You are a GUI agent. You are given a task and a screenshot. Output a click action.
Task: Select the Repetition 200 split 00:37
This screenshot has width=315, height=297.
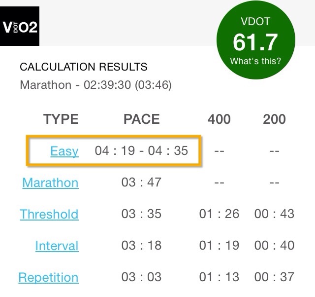[275, 277]
